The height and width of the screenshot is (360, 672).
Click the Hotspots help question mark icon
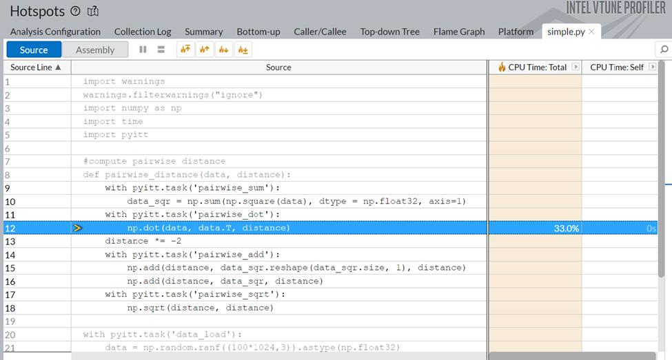(x=75, y=12)
